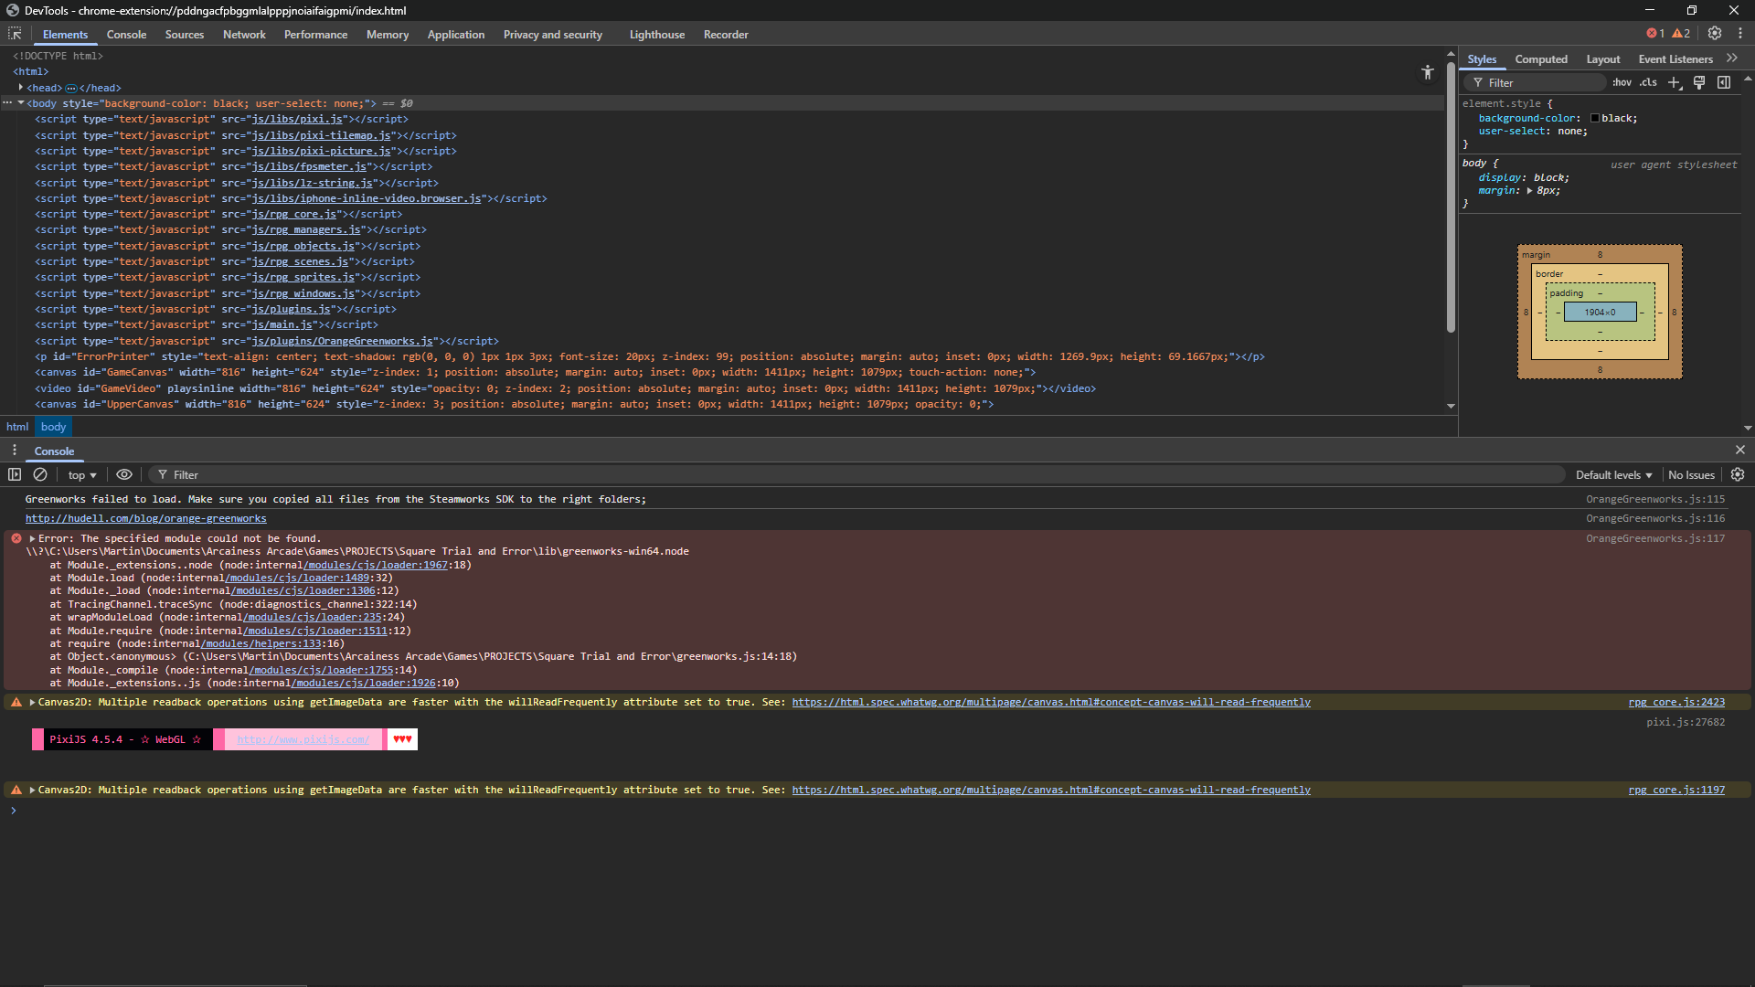Screen dimensions: 1755x987
Task: Click the red error count badge
Action: tap(1655, 34)
